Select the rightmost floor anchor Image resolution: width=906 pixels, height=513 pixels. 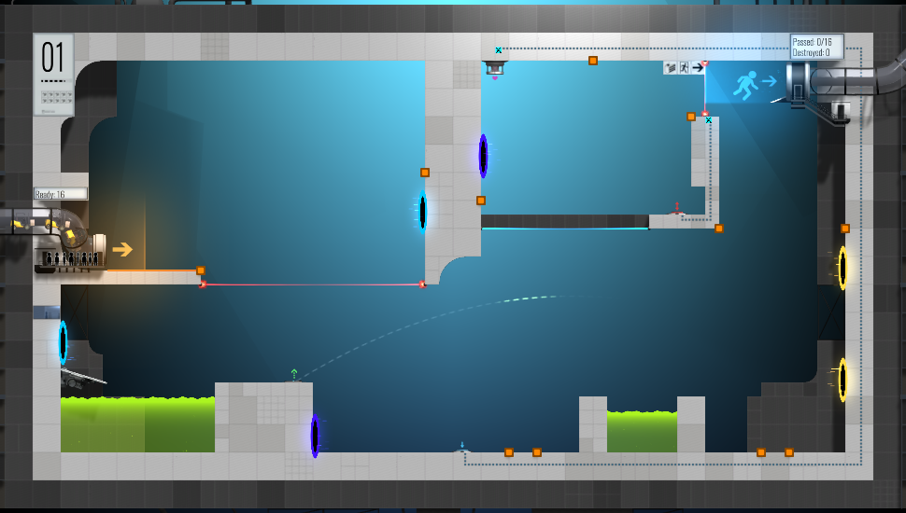click(x=788, y=452)
